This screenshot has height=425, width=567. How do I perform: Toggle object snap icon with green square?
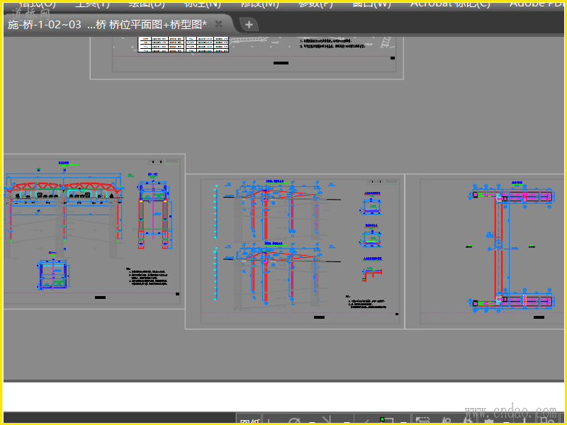coord(386,421)
